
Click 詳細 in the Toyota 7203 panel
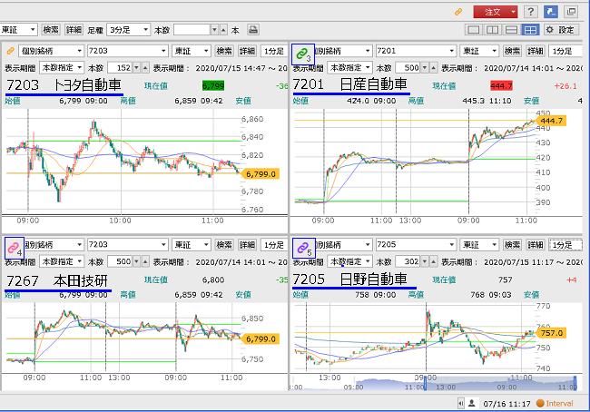pyautogui.click(x=247, y=51)
